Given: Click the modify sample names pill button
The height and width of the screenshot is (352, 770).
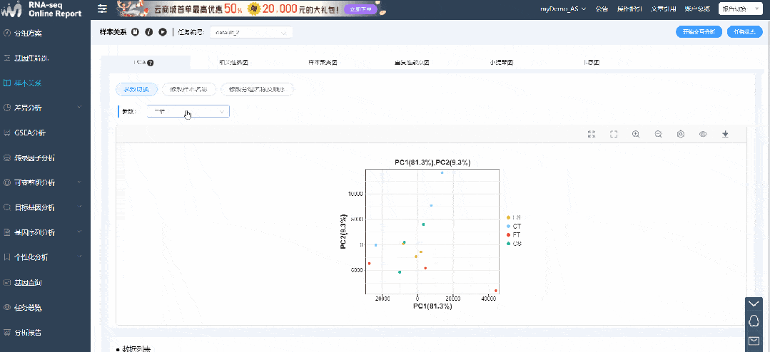Looking at the screenshot, I should point(189,90).
